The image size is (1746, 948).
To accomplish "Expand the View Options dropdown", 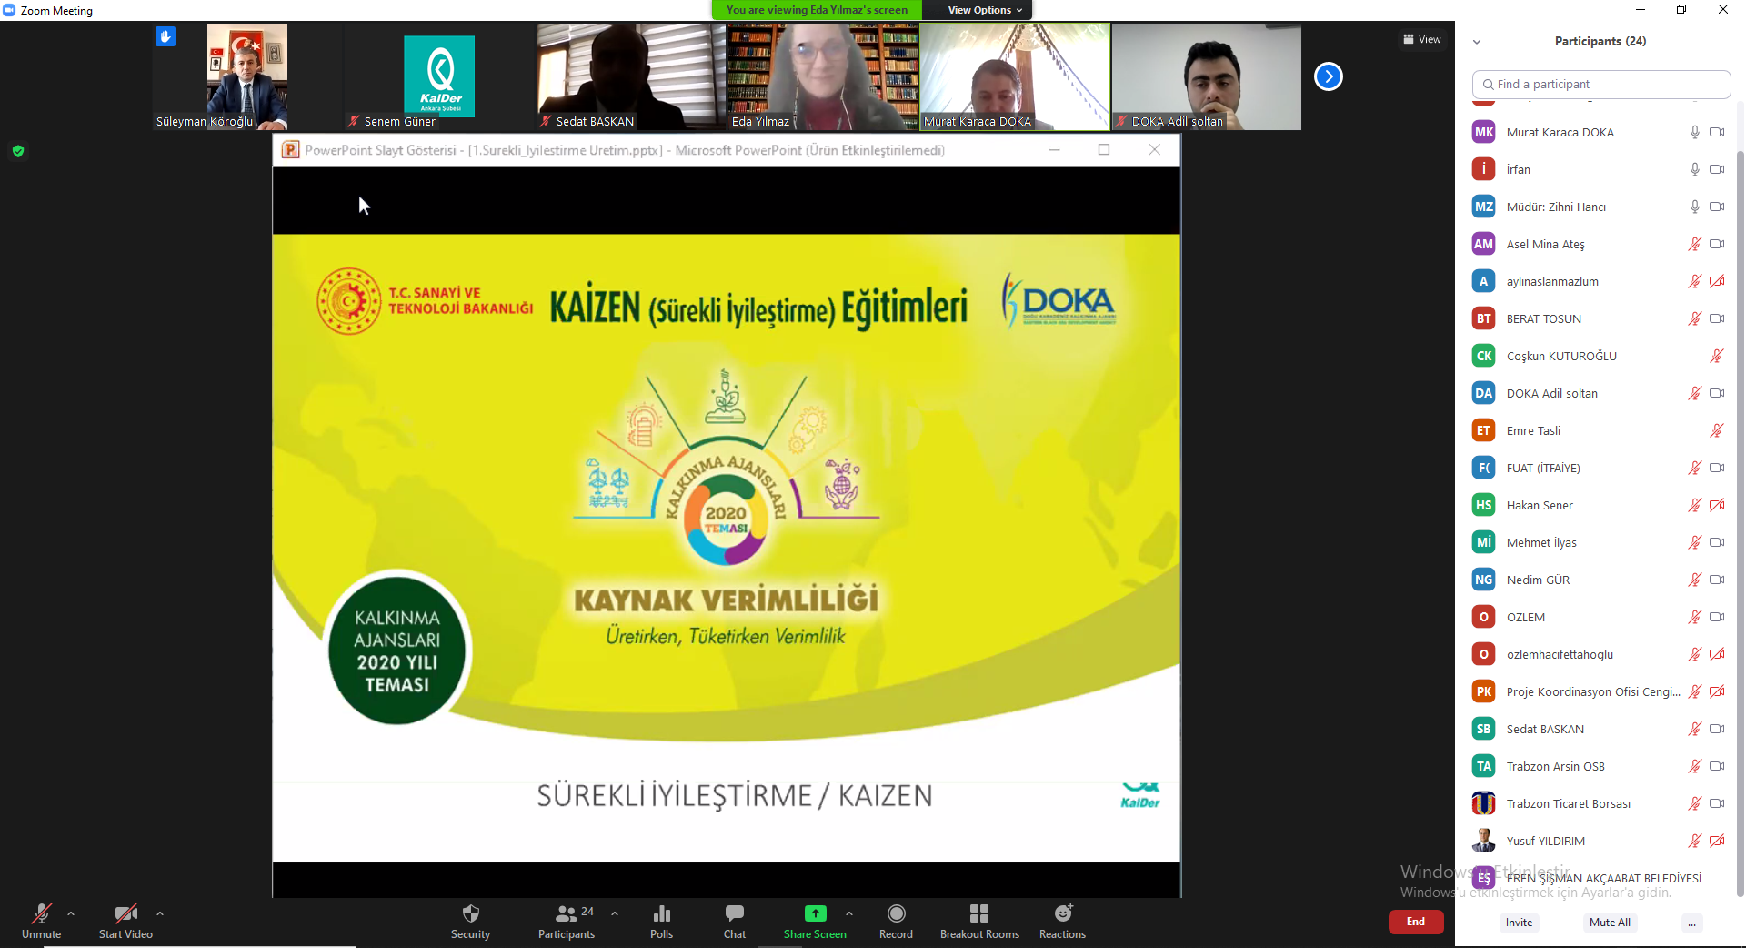I will (x=984, y=10).
